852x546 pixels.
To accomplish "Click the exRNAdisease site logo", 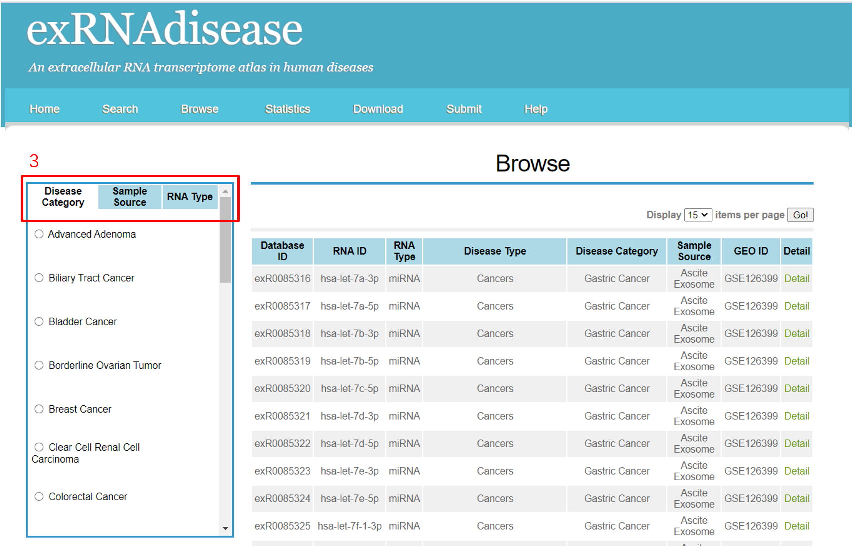I will click(x=164, y=30).
